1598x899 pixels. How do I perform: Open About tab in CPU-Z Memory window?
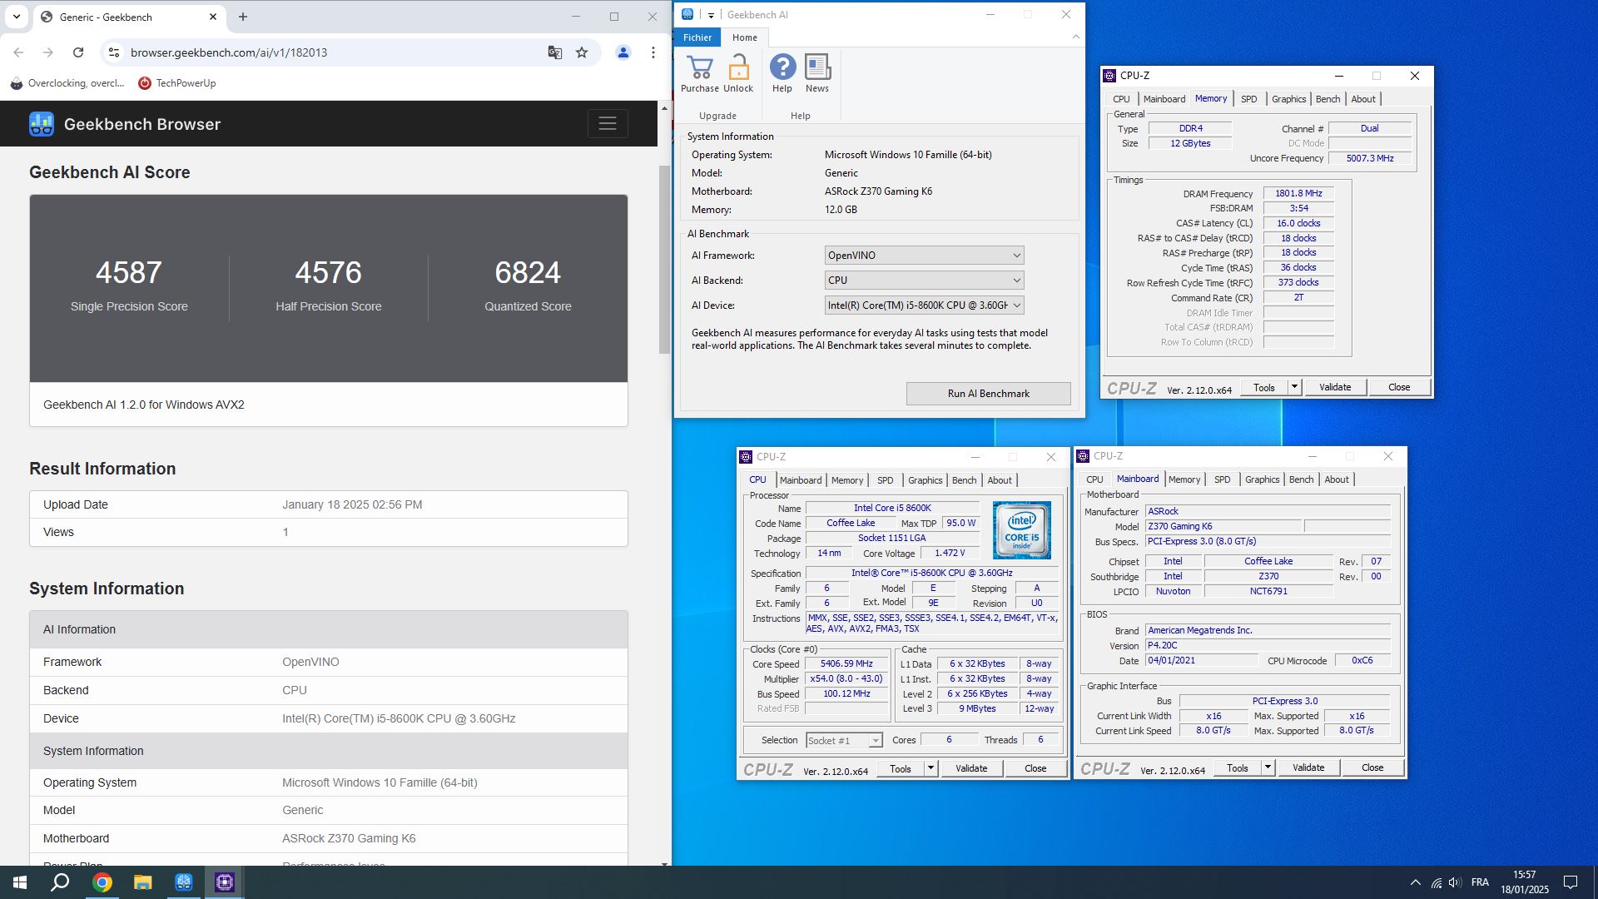(1363, 99)
